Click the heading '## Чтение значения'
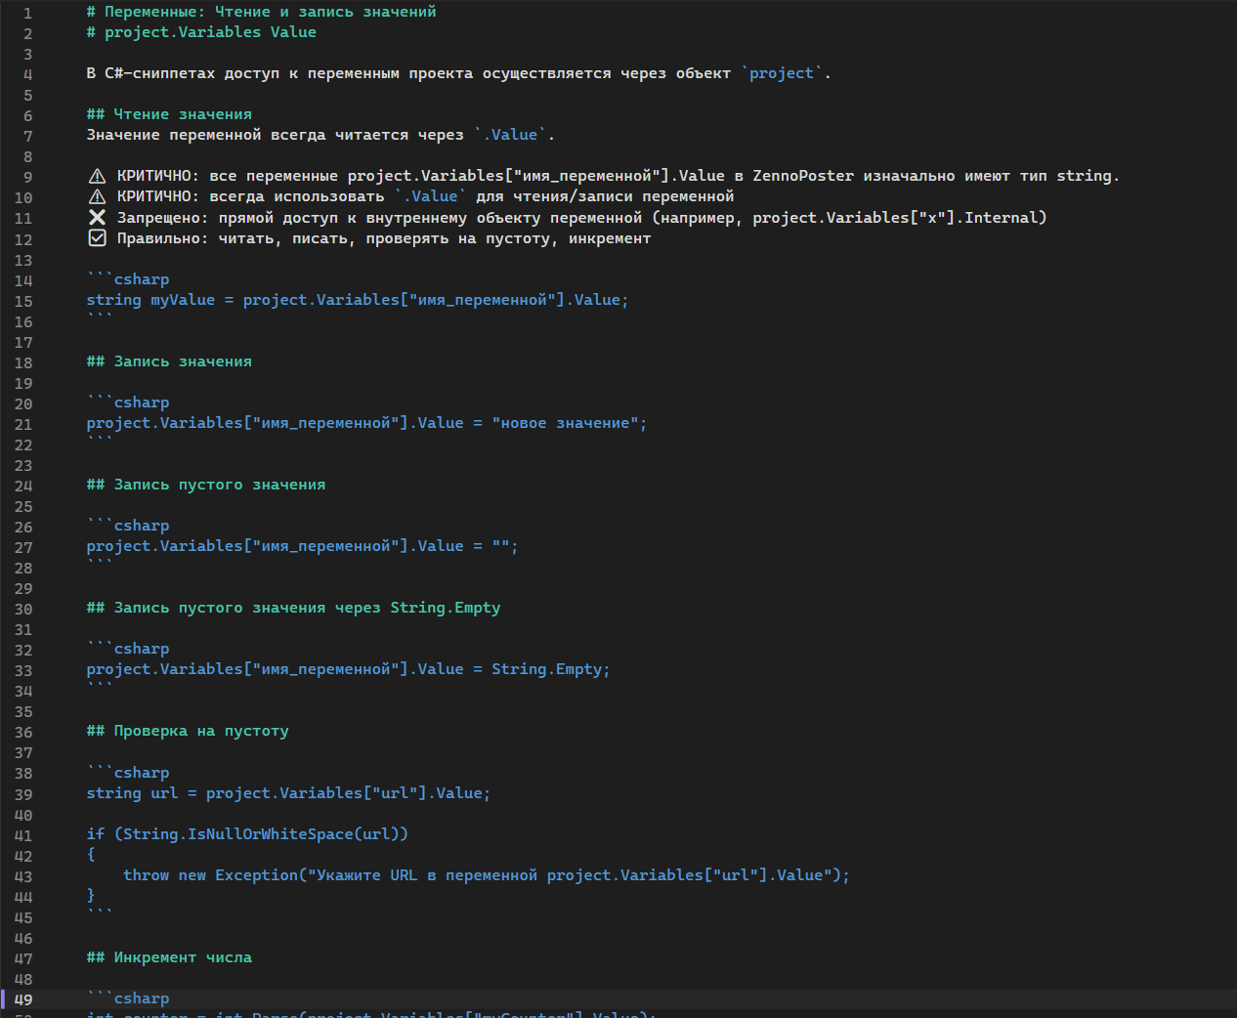Screen dimensions: 1237x1018 169,114
